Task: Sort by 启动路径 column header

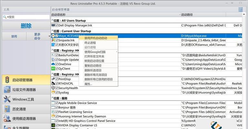Action: click(203, 15)
